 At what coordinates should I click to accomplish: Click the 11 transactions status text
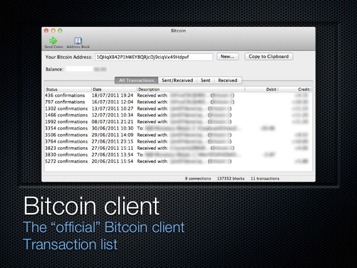pos(265,179)
